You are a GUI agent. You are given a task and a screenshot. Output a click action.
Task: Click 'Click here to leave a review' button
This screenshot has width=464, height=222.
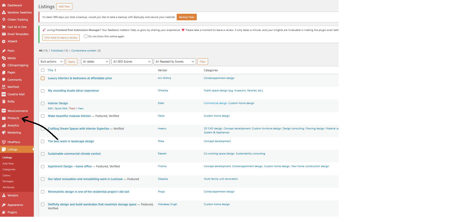(61, 38)
